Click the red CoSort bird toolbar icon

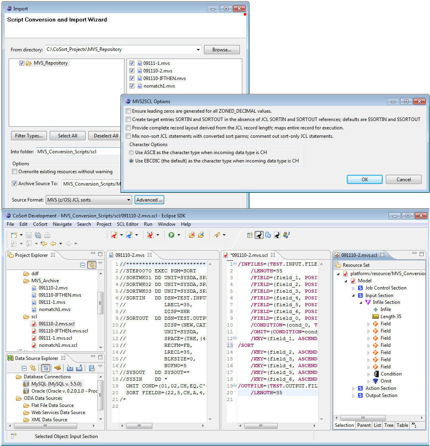tap(114, 235)
